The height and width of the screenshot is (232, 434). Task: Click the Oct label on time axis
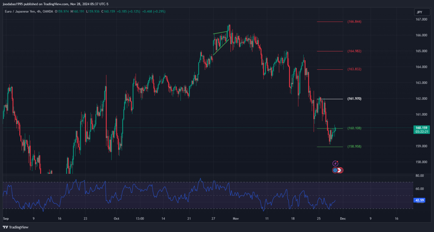(116, 219)
